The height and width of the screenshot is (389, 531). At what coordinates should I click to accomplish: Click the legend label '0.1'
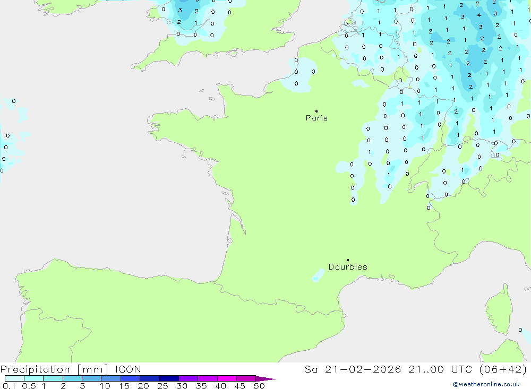[x=9, y=386]
